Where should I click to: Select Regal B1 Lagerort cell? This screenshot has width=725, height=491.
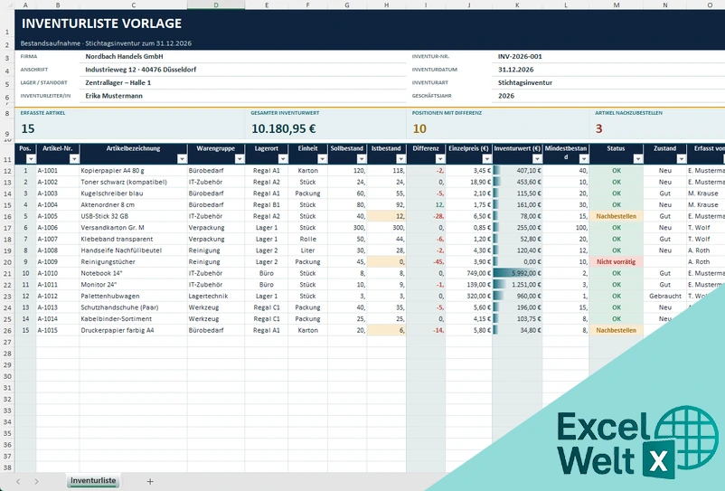click(x=267, y=205)
